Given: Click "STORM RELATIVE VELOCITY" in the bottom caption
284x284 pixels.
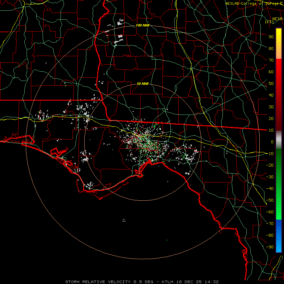Looking at the screenshot, I should 98,282.
